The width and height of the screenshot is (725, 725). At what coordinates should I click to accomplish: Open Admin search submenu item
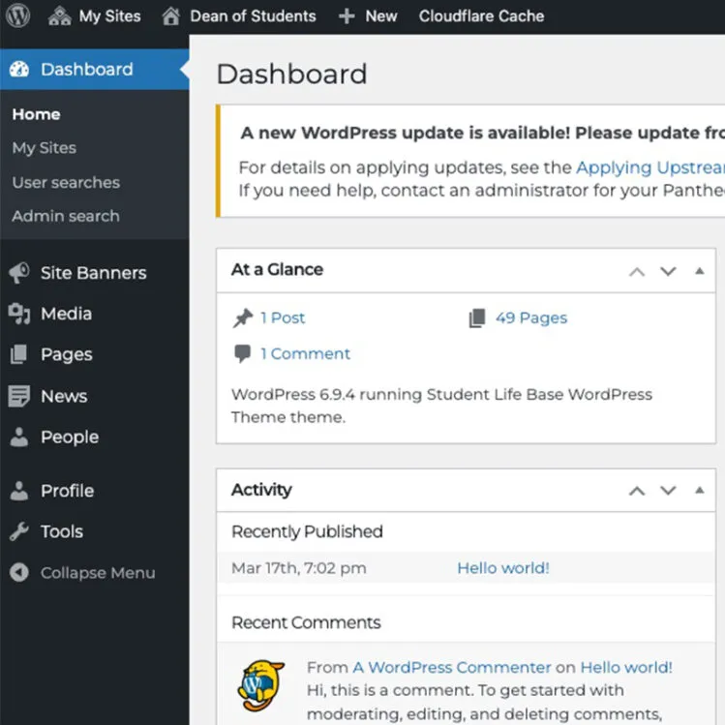[66, 216]
